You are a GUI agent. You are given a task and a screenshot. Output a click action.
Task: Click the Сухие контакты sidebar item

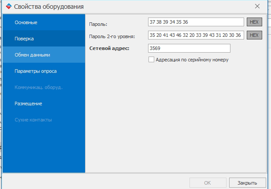coord(33,120)
